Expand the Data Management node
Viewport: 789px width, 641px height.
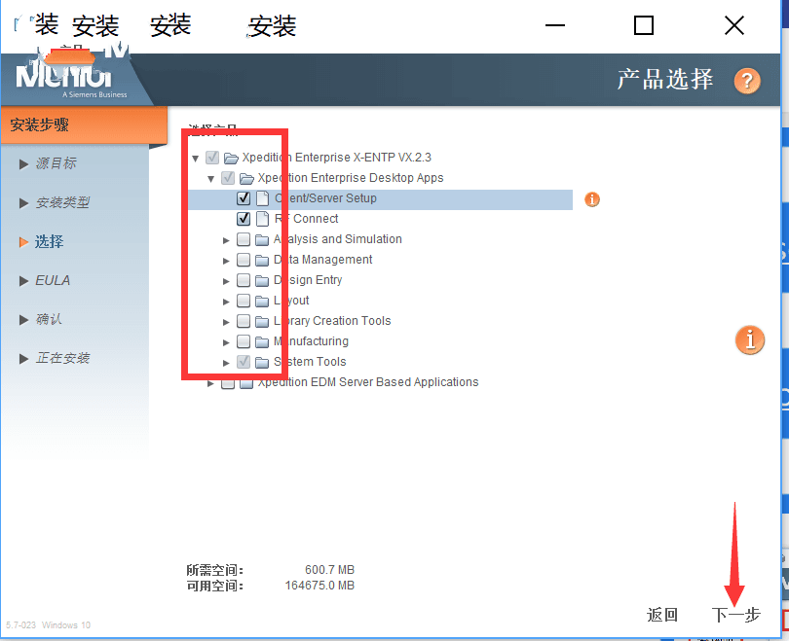click(226, 261)
